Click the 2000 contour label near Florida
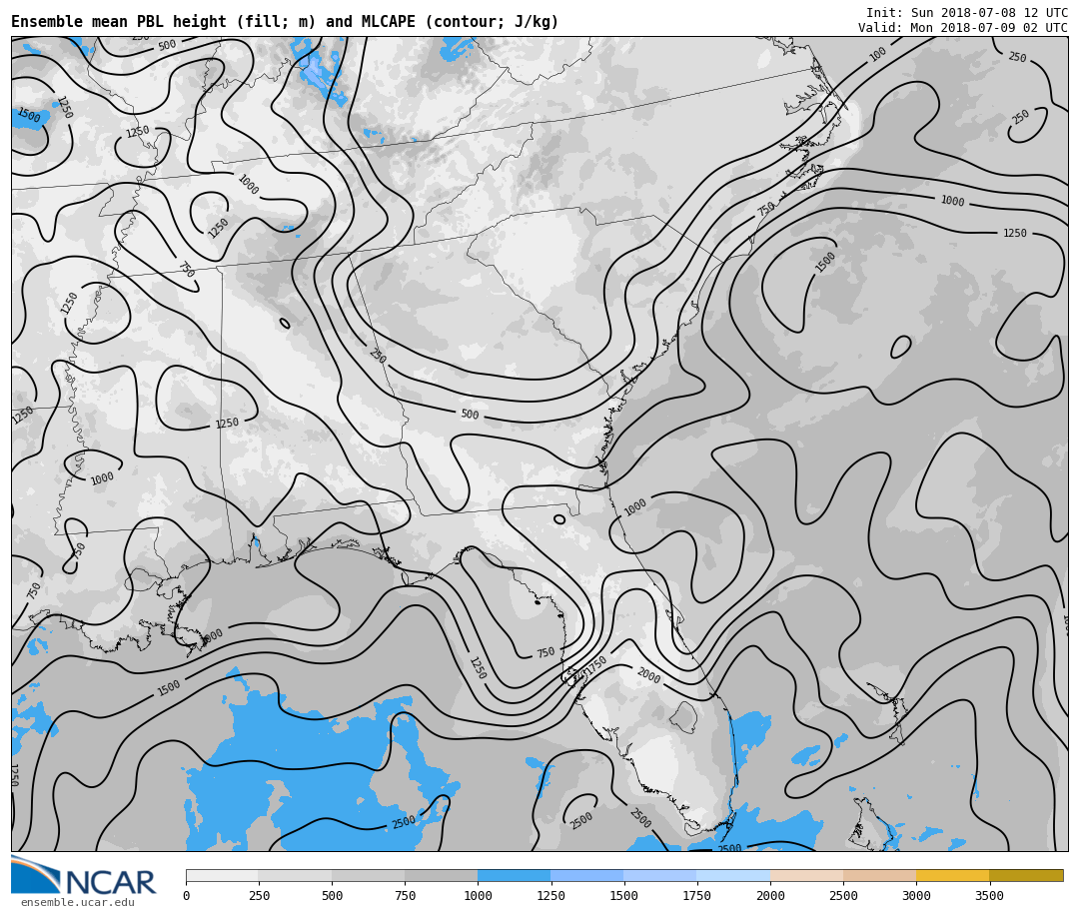 click(647, 676)
